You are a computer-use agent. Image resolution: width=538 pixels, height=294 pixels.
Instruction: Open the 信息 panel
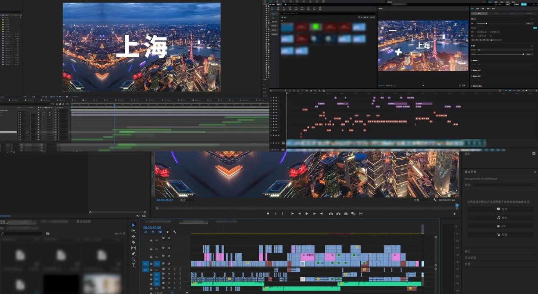[x=468, y=264]
